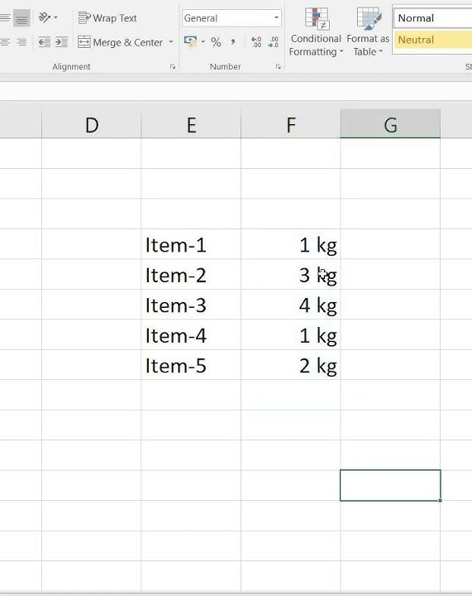Click the Accounting Number Format icon
Screen dimensions: 472x596
(x=190, y=42)
